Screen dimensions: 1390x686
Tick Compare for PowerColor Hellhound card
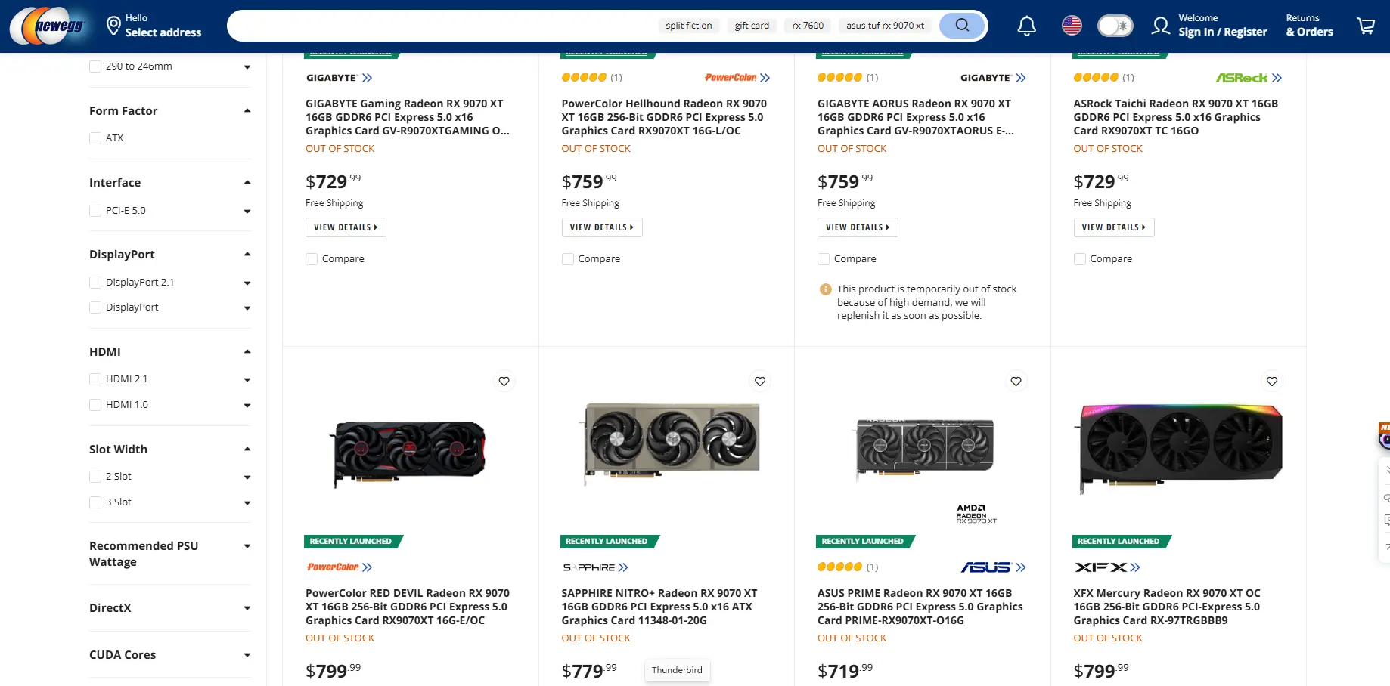(568, 259)
